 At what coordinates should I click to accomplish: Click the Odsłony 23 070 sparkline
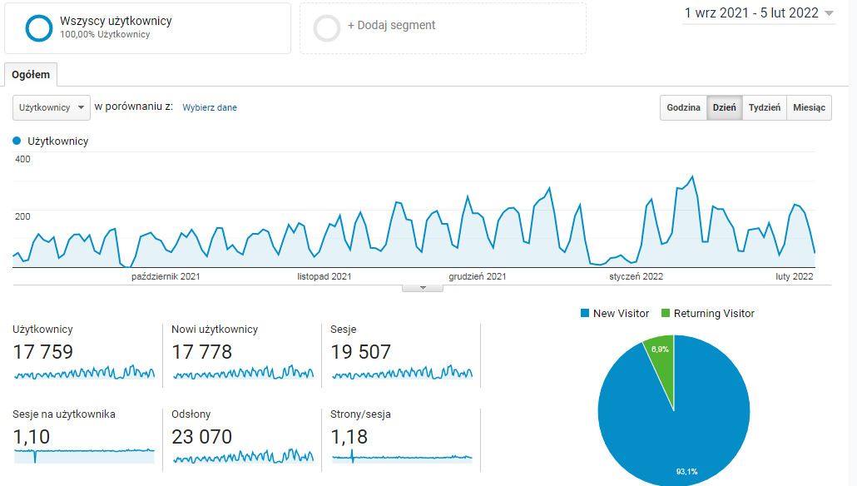(243, 456)
